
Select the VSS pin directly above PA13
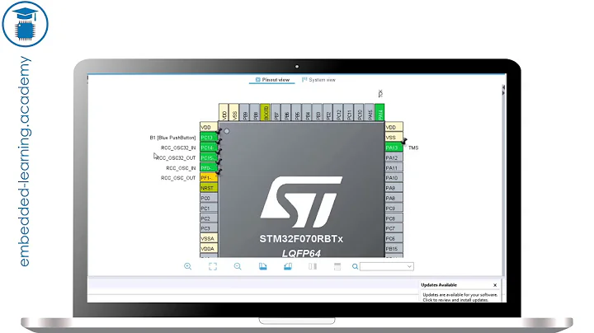pyautogui.click(x=394, y=138)
